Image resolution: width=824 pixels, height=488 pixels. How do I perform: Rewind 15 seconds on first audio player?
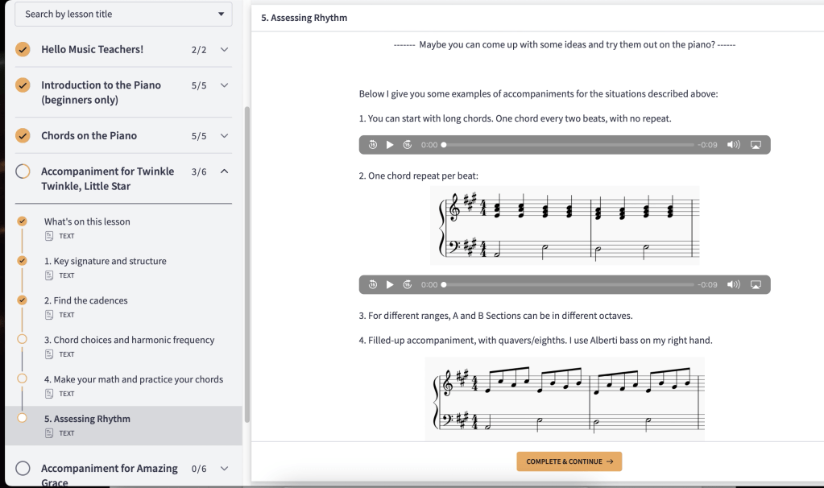pyautogui.click(x=373, y=145)
